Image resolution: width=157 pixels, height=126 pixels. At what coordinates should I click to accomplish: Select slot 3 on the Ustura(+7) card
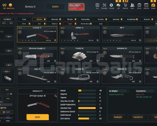tap(25, 40)
